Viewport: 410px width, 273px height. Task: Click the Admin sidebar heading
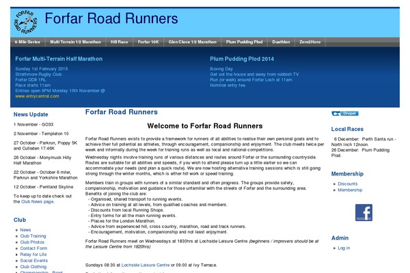click(340, 238)
